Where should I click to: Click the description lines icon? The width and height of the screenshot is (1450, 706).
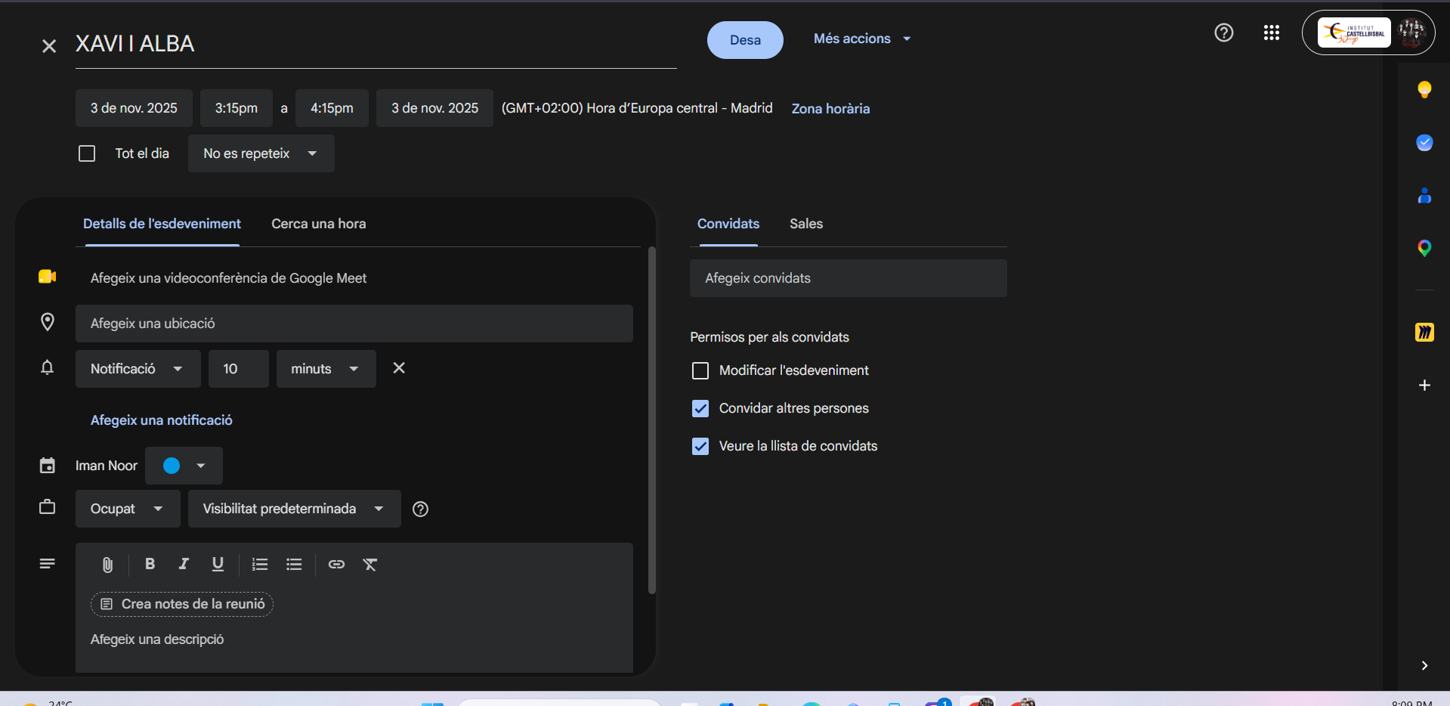click(x=47, y=564)
